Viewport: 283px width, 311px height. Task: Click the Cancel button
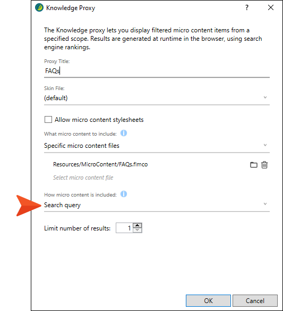point(255,301)
